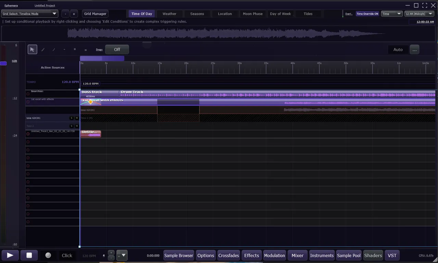Viewport: 438px width, 263px height.
Task: Toggle Snap Off button
Action: [x=117, y=49]
